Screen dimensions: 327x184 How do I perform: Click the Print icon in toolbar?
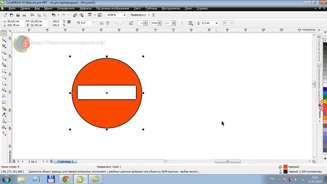pos(24,15)
